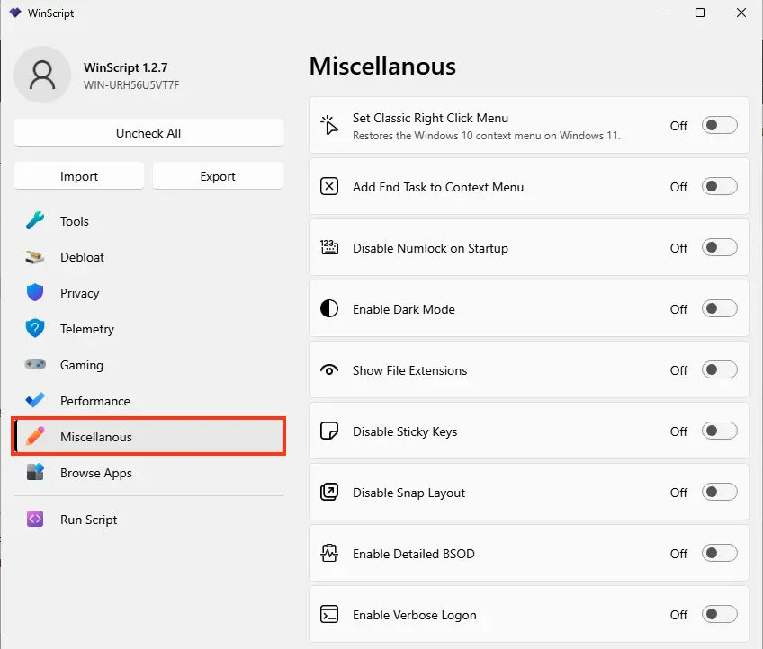
Task: Click the WinScript logo in title bar
Action: coord(15,13)
